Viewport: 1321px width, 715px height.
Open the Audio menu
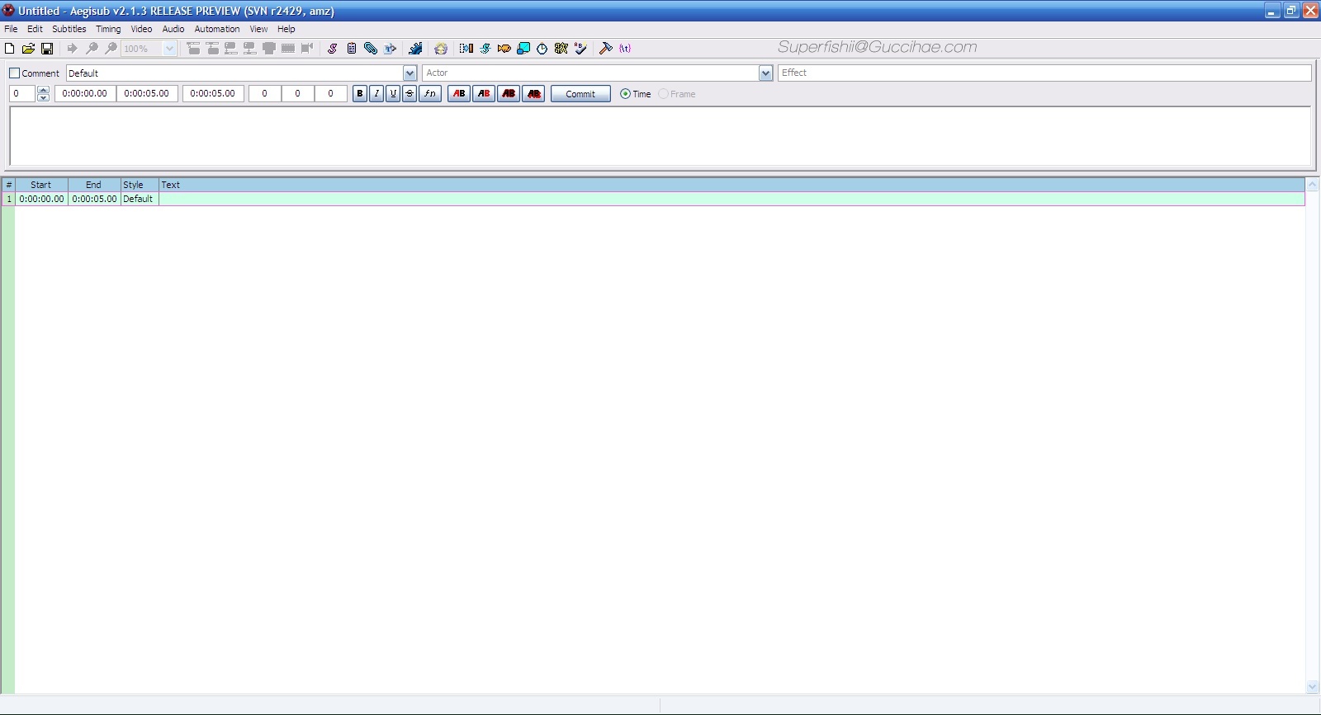(x=173, y=29)
